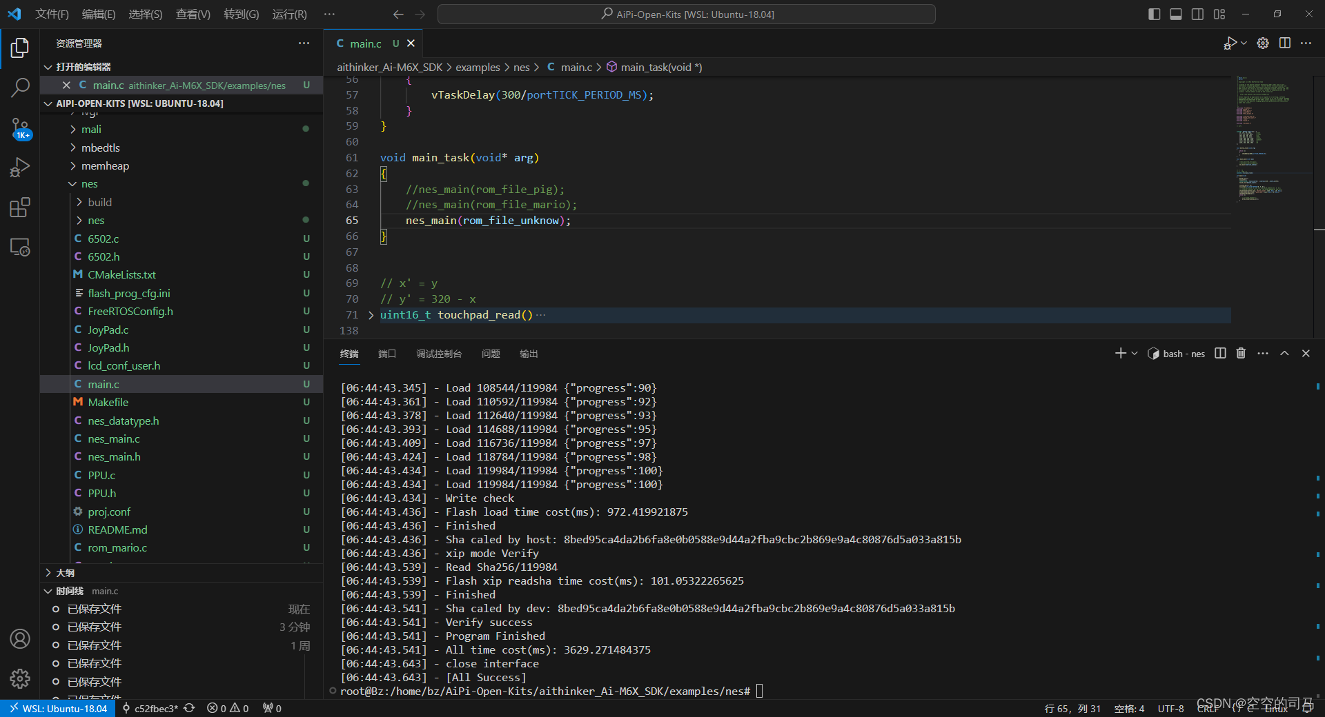Go back in navigation history
1325x717 pixels.
(398, 14)
